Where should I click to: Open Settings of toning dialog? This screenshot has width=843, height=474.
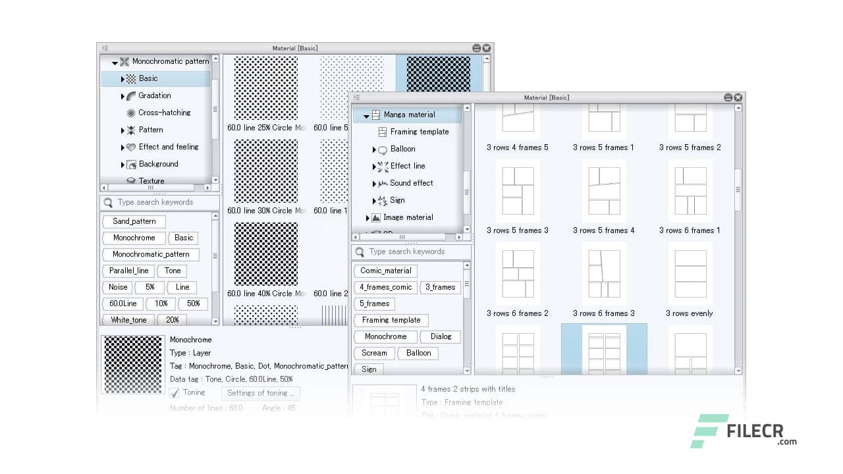pyautogui.click(x=260, y=393)
